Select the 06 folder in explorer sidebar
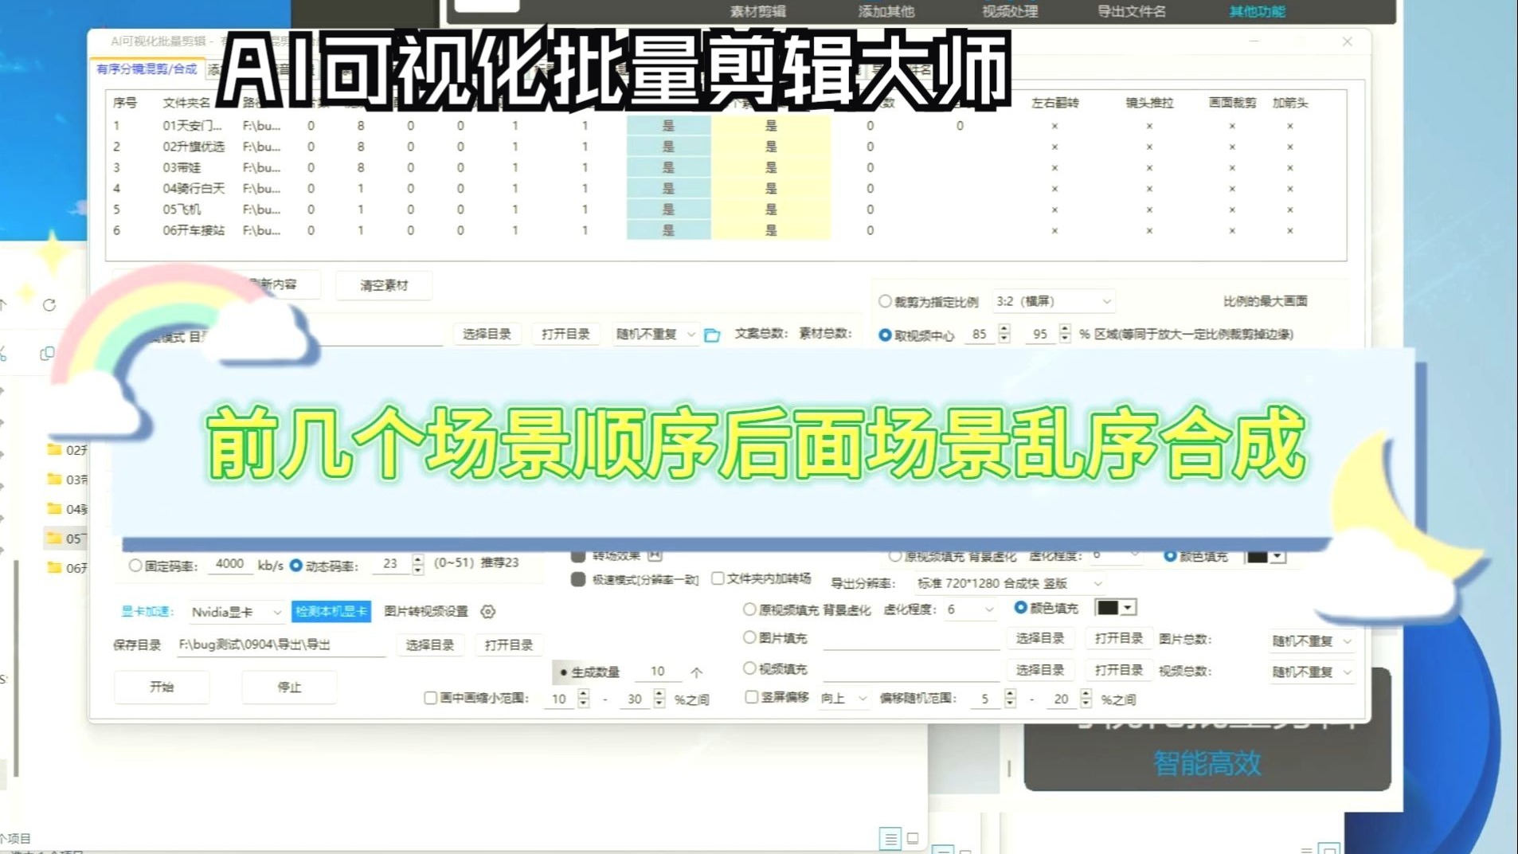Viewport: 1518px width, 854px height. (67, 568)
